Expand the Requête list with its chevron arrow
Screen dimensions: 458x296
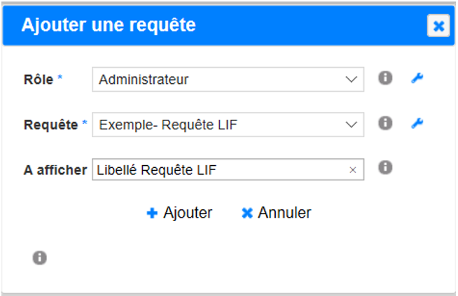[352, 125]
